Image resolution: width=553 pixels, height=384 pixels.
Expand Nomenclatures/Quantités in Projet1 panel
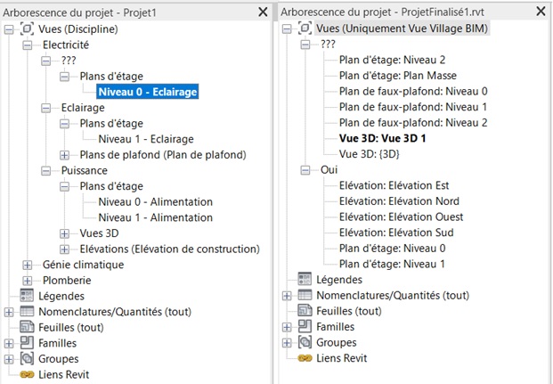pyautogui.click(x=9, y=312)
